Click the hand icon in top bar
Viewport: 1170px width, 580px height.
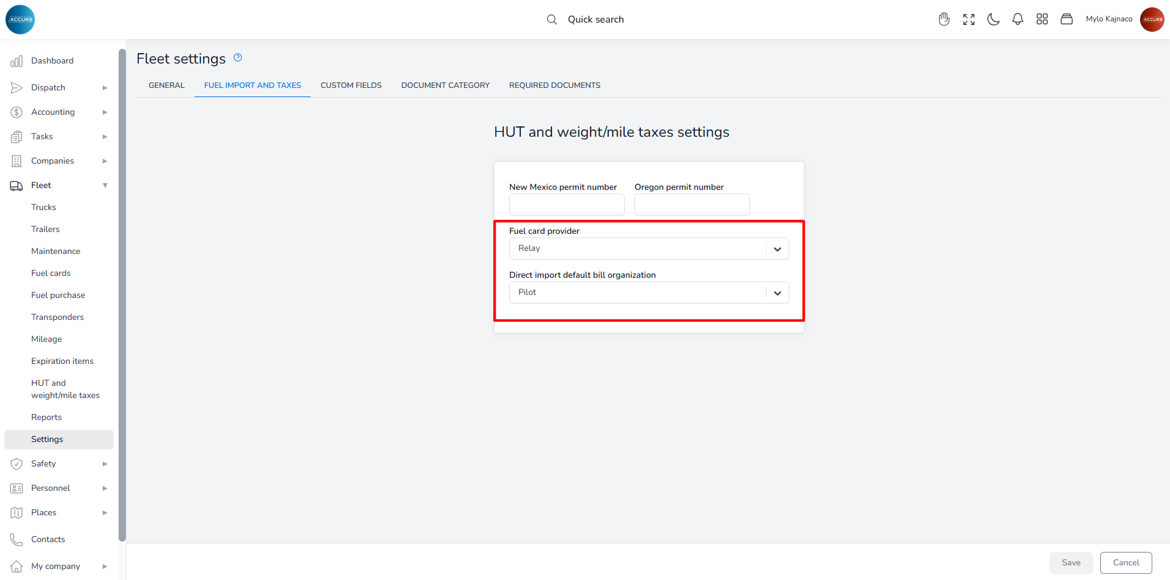(944, 20)
